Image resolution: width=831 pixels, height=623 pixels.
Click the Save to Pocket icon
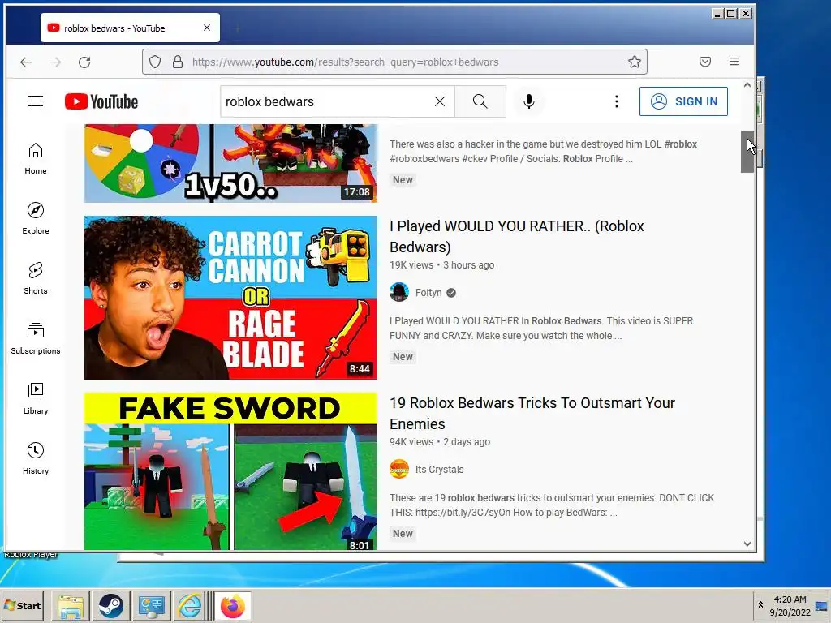coord(705,62)
